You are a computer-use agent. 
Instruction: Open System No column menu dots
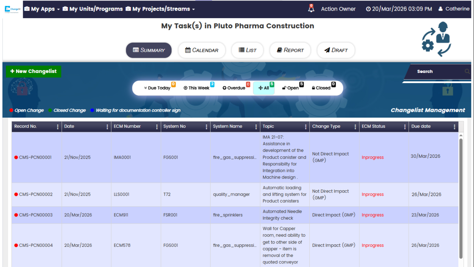[206, 127]
